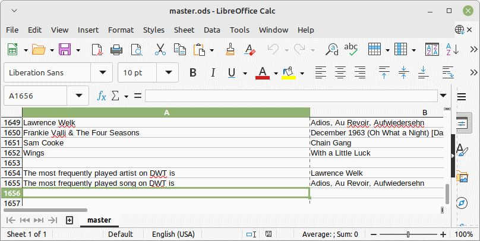Save the document with the floppy icon
480x241 pixels.
coord(65,49)
